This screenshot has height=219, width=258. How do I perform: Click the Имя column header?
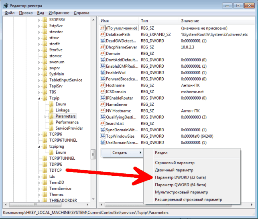[119, 21]
